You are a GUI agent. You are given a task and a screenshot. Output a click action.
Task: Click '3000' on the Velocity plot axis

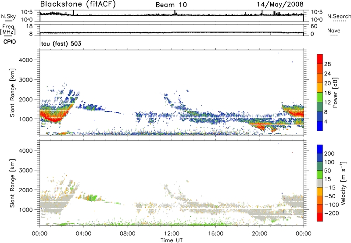pyautogui.click(x=26, y=170)
